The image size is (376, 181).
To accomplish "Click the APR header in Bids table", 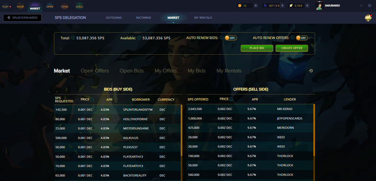I will pyautogui.click(x=109, y=99).
